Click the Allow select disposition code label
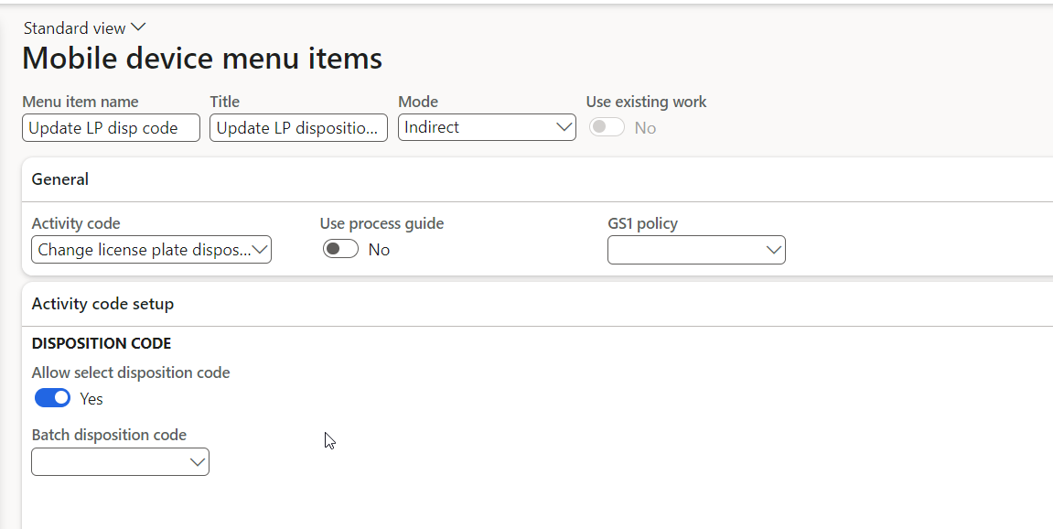This screenshot has width=1053, height=529. point(131,373)
